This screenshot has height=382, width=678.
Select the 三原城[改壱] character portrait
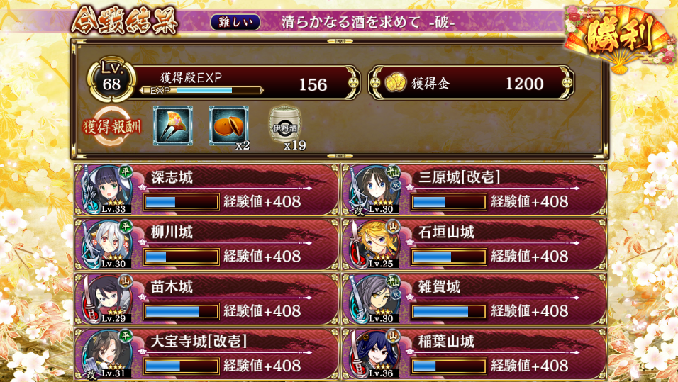(374, 190)
